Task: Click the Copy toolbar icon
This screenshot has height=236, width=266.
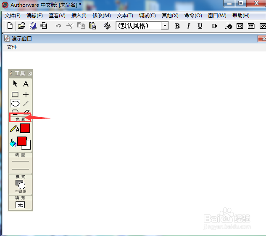Action: [81, 26]
